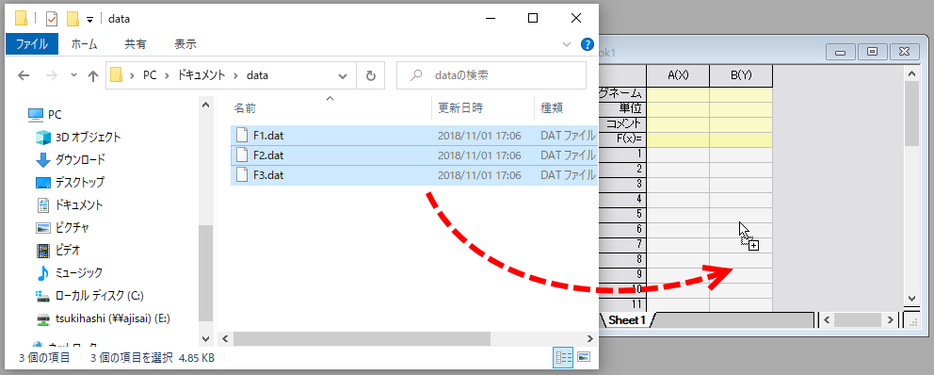
Task: Click the Back navigation arrow
Action: tap(24, 75)
